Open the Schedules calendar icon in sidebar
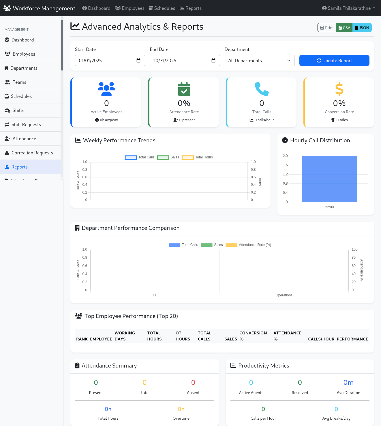 coord(7,96)
